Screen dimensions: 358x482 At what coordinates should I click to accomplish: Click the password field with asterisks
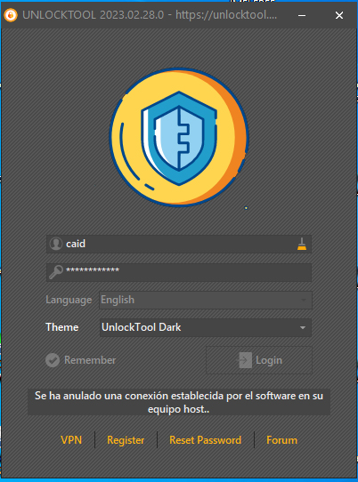[x=179, y=272]
